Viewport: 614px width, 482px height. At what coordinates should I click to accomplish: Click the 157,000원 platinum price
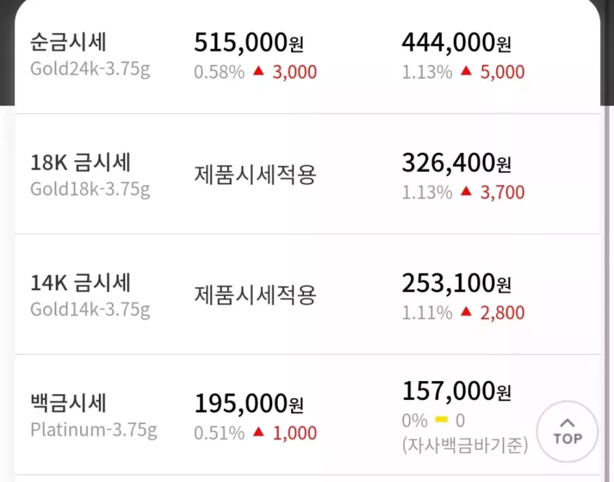457,391
